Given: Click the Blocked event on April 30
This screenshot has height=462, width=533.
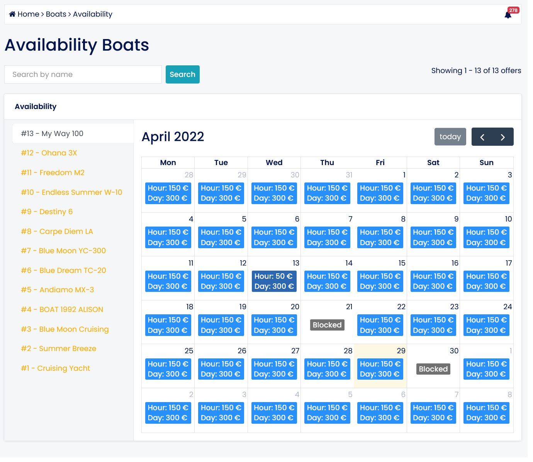Looking at the screenshot, I should (x=433, y=369).
